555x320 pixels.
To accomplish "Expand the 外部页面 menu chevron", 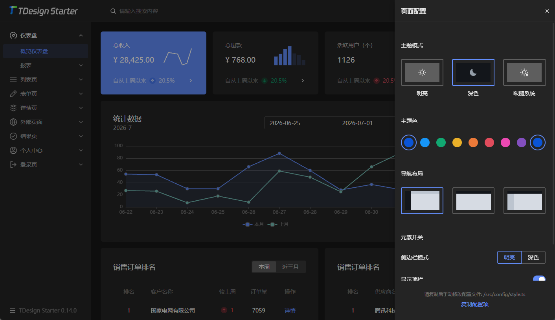I will (x=81, y=122).
